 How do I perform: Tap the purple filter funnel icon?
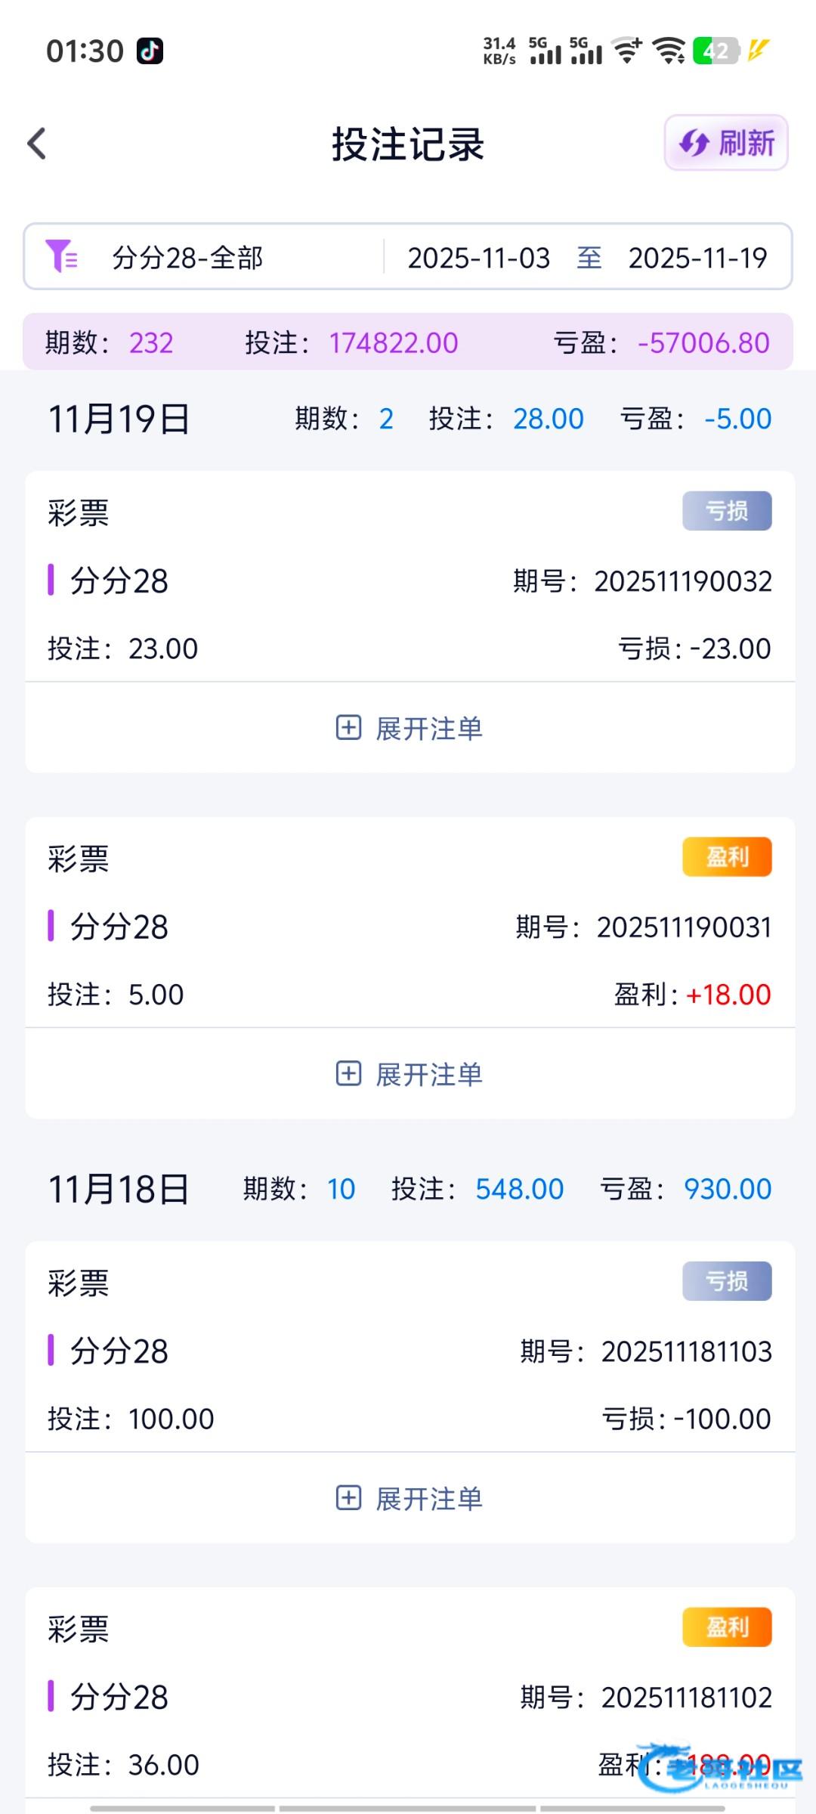(60, 256)
